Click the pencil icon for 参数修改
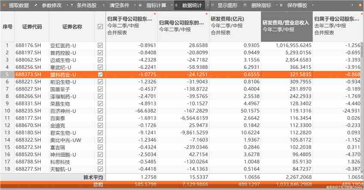 click(36, 5)
